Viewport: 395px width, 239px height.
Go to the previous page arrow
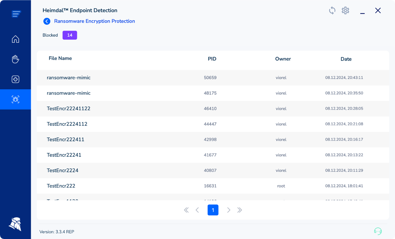click(197, 210)
